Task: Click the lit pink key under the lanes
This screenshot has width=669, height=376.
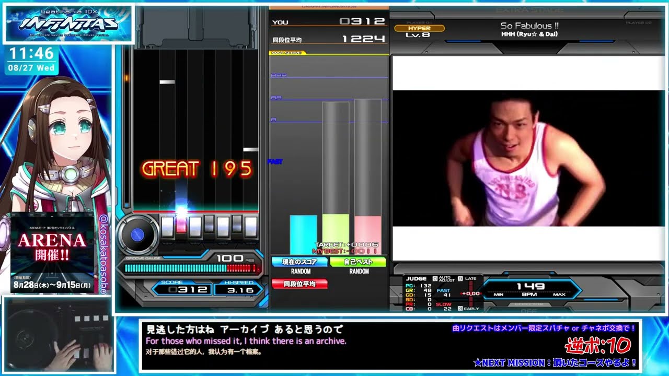Action: click(181, 227)
